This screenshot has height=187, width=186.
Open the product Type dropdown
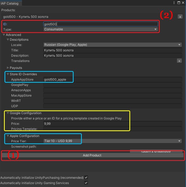[101, 29]
